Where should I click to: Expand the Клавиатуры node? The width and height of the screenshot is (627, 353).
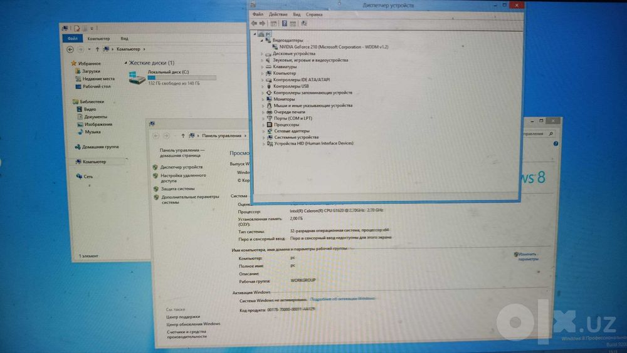click(262, 67)
